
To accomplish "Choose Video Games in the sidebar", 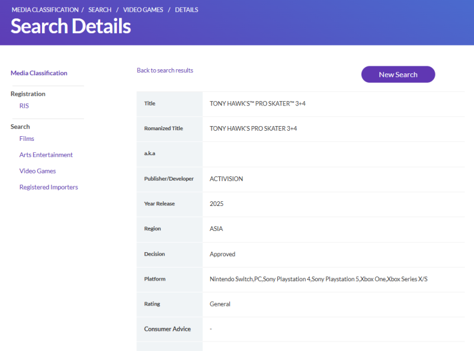I will tap(37, 171).
